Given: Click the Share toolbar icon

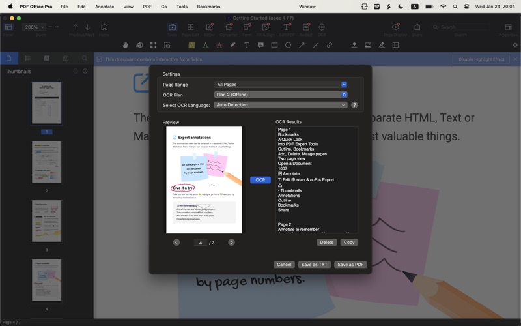Looking at the screenshot, I should coord(417,27).
